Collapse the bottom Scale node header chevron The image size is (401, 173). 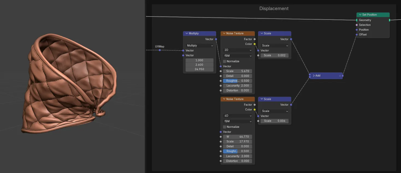coord(262,99)
